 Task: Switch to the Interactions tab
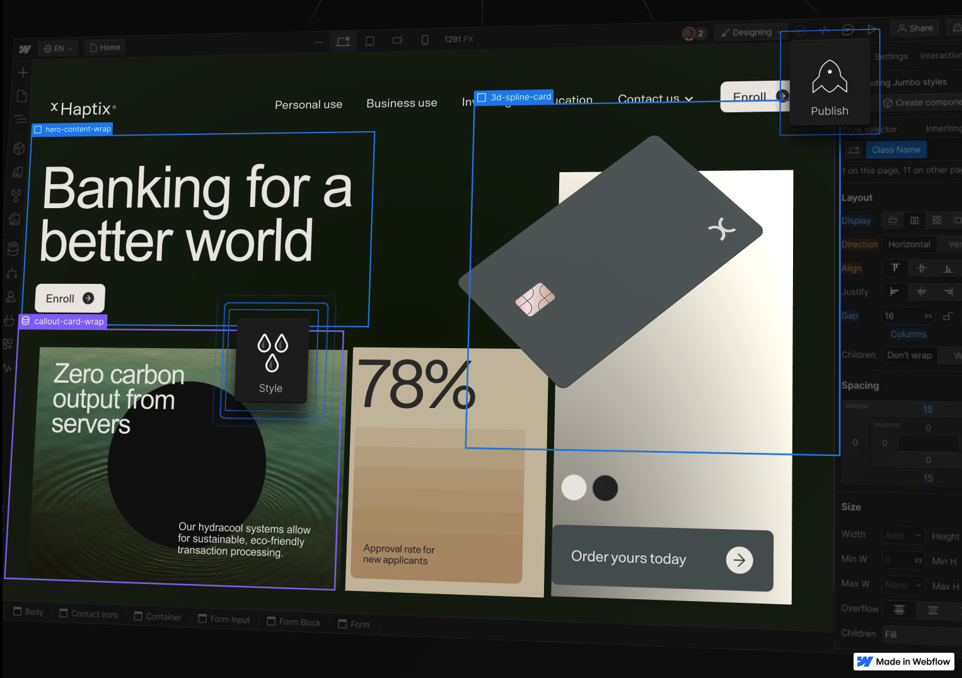[941, 56]
